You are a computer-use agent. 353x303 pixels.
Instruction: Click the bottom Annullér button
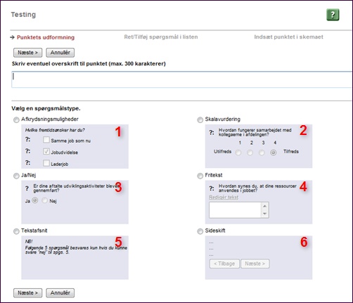point(60,293)
